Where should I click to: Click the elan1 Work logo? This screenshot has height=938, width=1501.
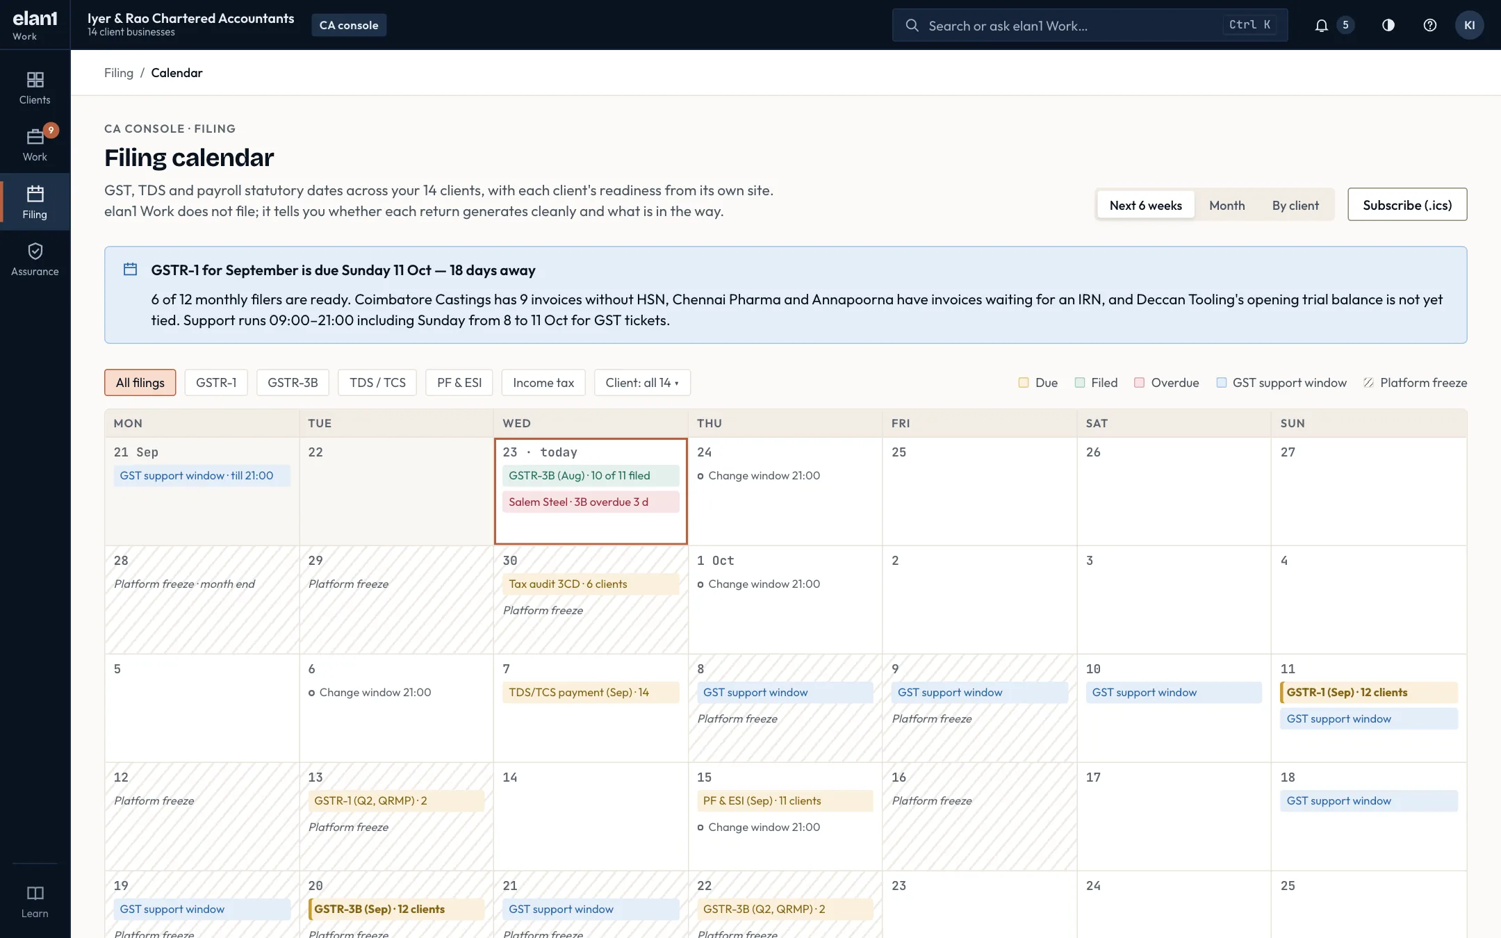click(35, 24)
